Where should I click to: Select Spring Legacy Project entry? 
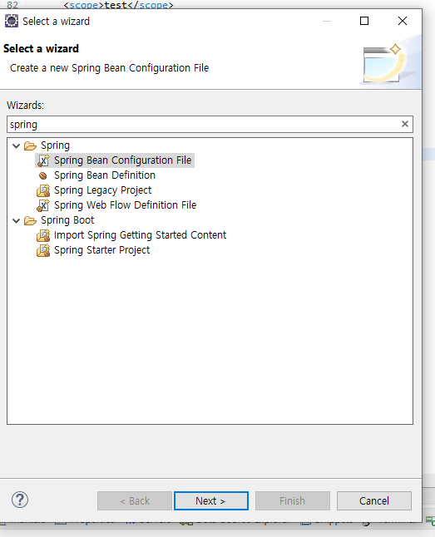102,190
